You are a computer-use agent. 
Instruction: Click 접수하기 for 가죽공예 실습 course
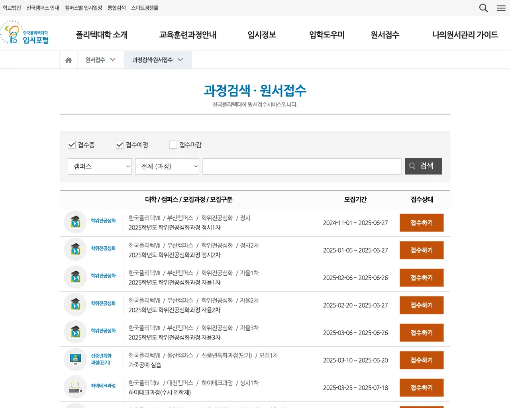[x=422, y=360]
